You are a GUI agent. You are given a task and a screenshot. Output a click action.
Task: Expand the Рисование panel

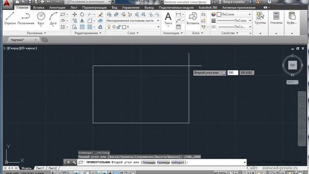(37, 33)
